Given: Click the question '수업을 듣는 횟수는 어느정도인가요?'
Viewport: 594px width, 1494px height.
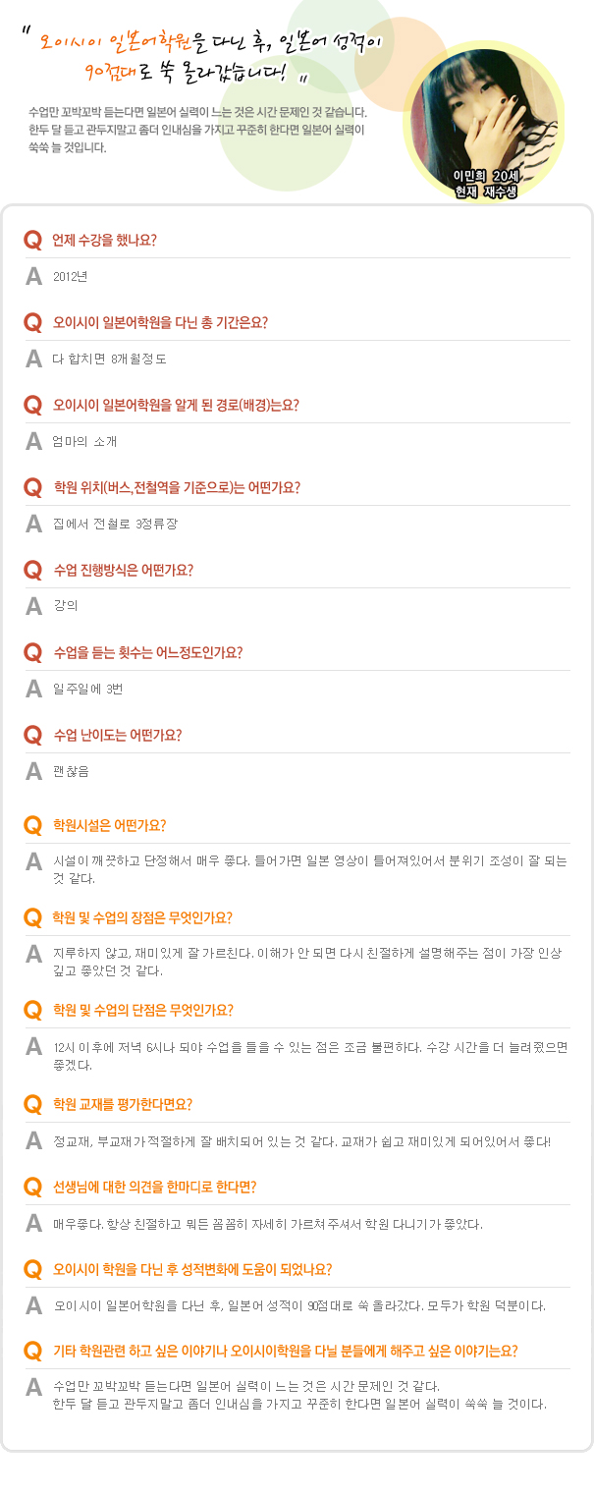Looking at the screenshot, I should pos(148,652).
